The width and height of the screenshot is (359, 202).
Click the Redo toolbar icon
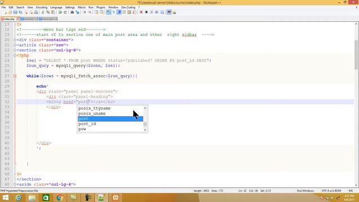(65, 12)
